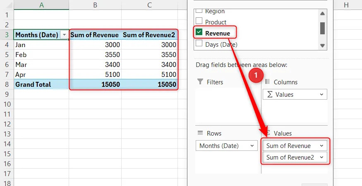The height and width of the screenshot is (186, 362).
Task: Select the Mar row label cell
Action: pos(41,64)
